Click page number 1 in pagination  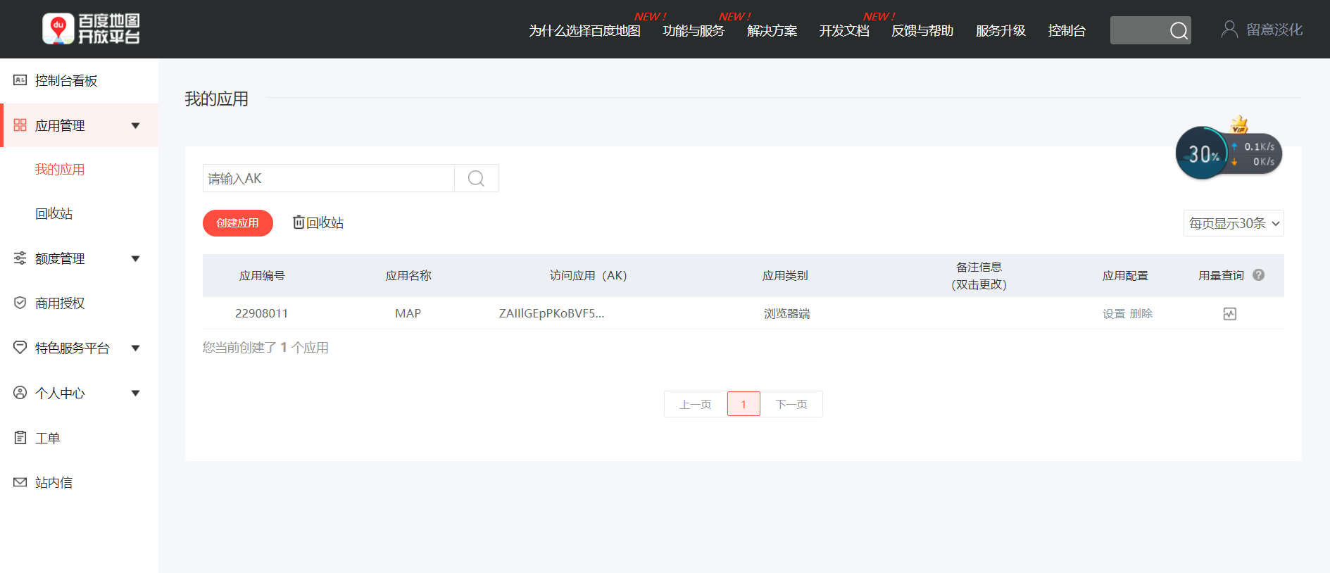point(744,404)
